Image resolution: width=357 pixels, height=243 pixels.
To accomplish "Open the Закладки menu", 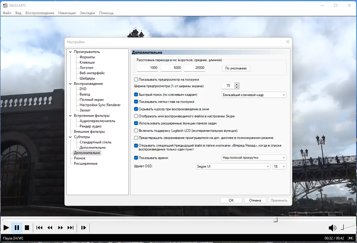I will coord(87,13).
